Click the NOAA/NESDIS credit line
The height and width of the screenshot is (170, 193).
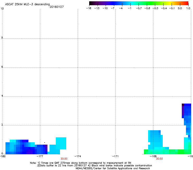[x=113, y=168]
